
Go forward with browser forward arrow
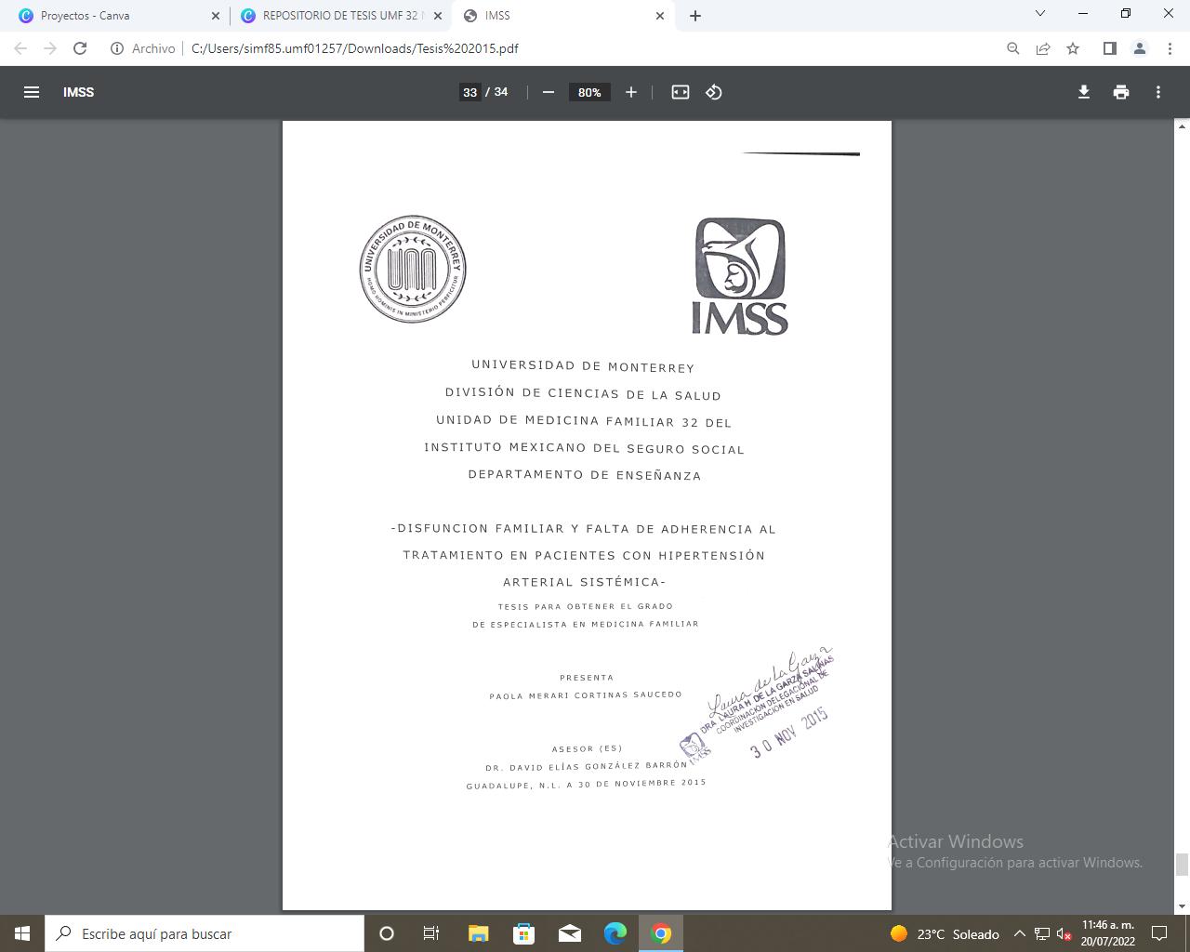click(50, 48)
